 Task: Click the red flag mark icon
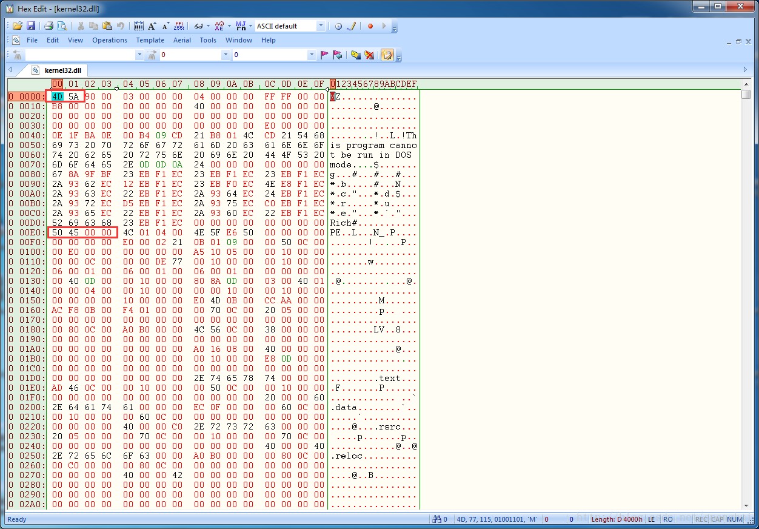point(325,55)
